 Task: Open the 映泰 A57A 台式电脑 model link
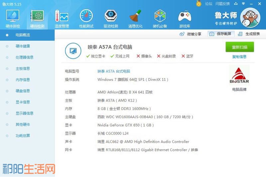[114, 71]
